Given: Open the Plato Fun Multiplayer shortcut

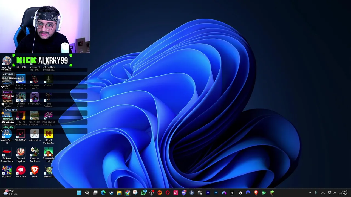Looking at the screenshot, I should coord(21,82).
